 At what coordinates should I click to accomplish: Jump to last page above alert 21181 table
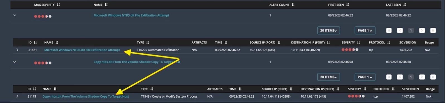coord(433,30)
